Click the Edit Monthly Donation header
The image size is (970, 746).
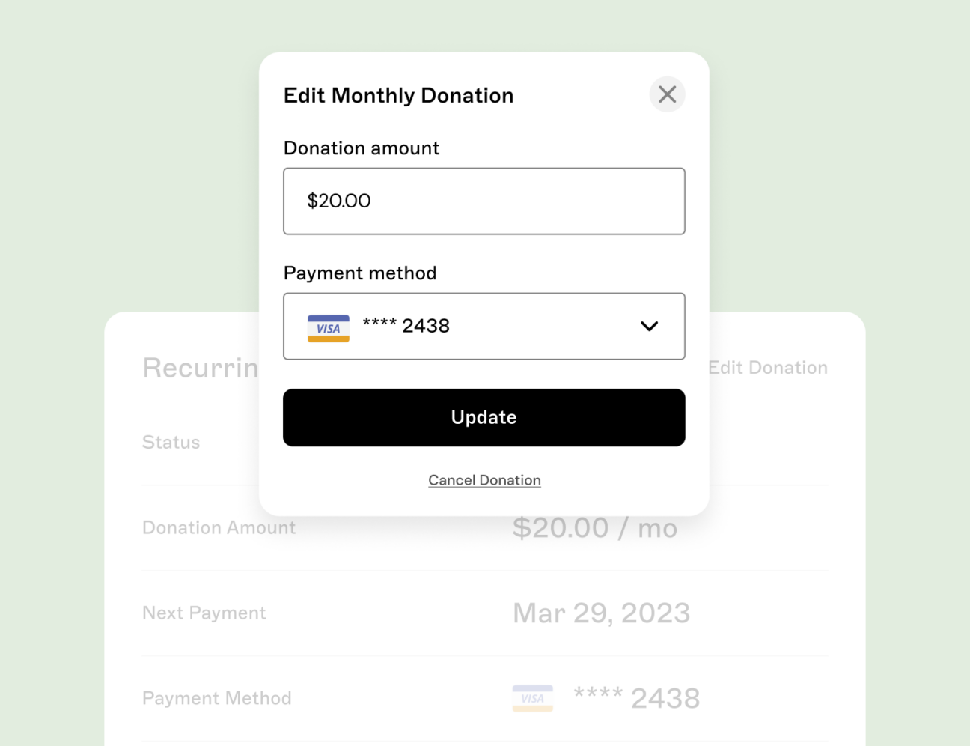pos(398,95)
